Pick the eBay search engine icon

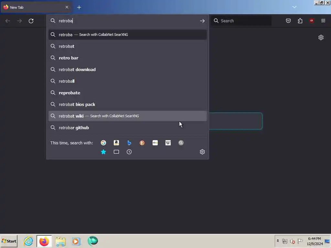(155, 143)
